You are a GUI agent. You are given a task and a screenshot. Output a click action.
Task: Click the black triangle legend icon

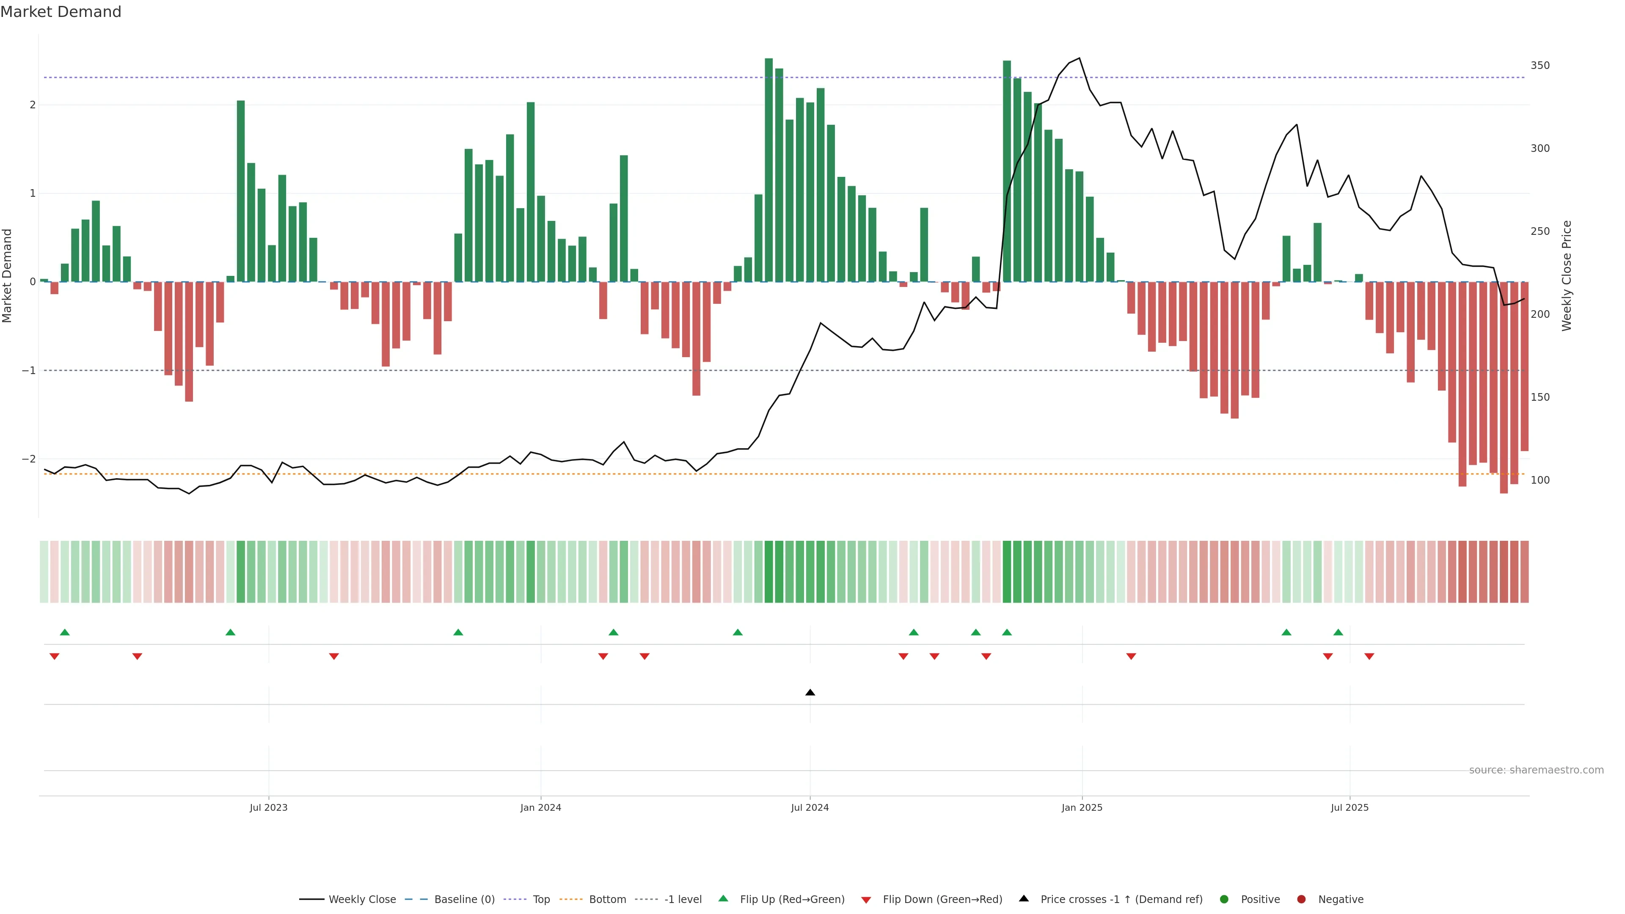[x=1024, y=898]
